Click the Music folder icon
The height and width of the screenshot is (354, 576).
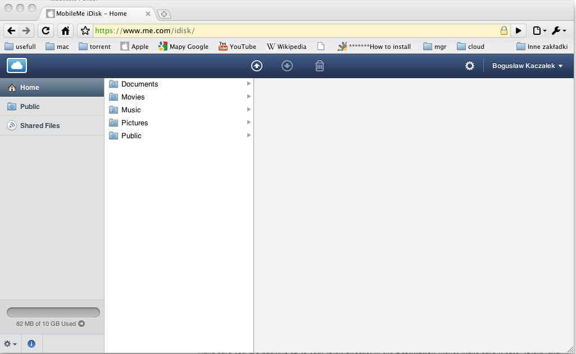pyautogui.click(x=114, y=110)
